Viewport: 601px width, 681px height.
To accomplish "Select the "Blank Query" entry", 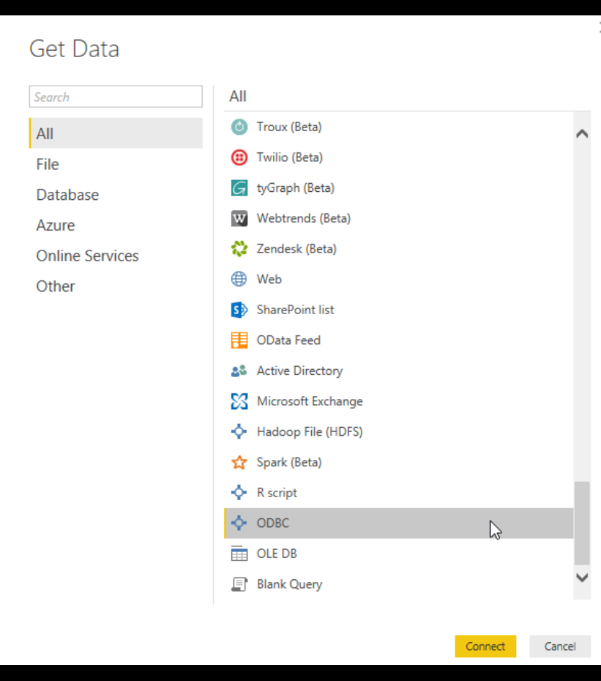I will (x=290, y=584).
